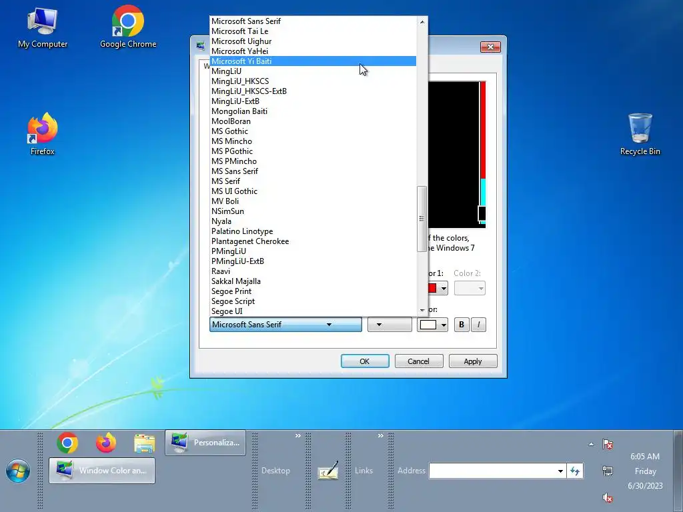
Task: Open Windows Explorer from the taskbar
Action: [x=144, y=443]
